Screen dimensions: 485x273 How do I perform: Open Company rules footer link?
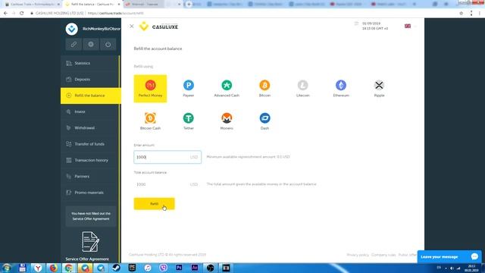tap(383, 255)
